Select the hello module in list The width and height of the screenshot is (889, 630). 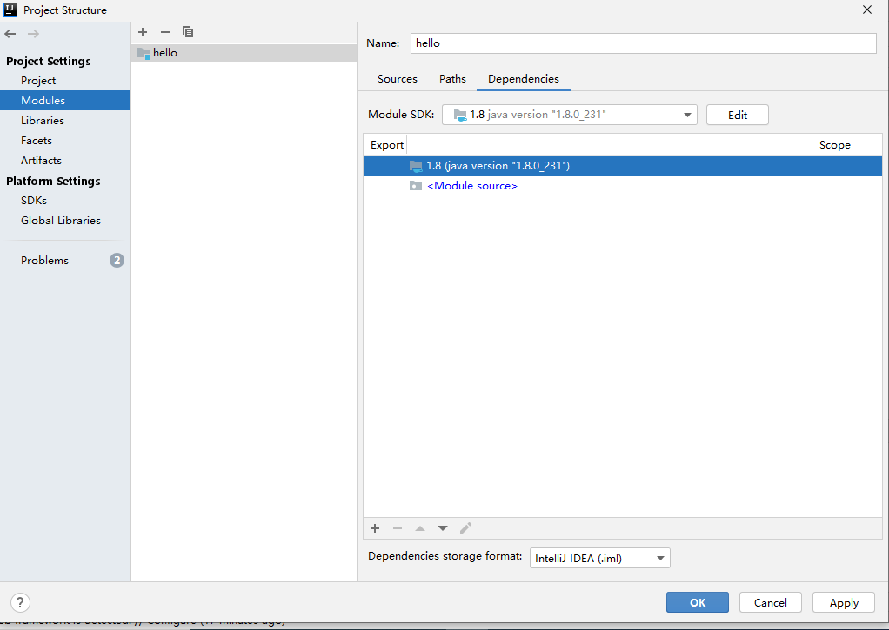coord(244,53)
